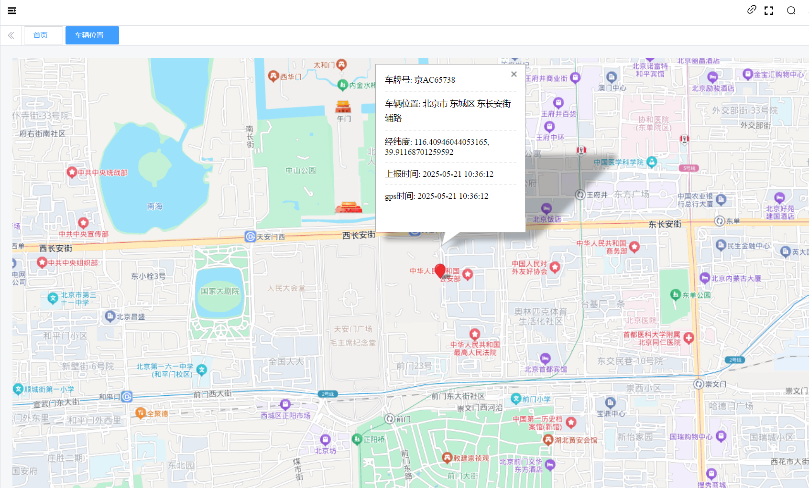Viewport: 809px width, 488px height.
Task: Select the 车牌号 京AC65738 text
Action: pos(420,80)
